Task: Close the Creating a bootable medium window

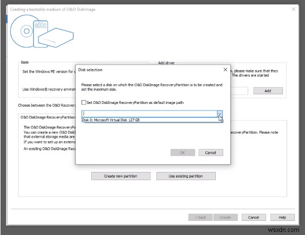Action: click(x=293, y=9)
